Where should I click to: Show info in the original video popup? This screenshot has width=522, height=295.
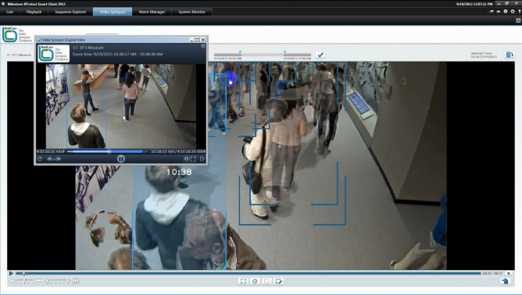pos(186,159)
